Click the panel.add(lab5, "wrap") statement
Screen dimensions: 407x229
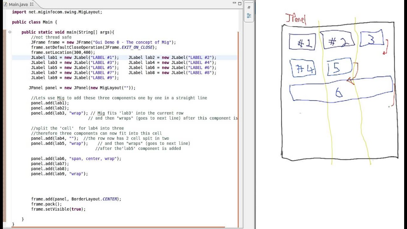59,144
